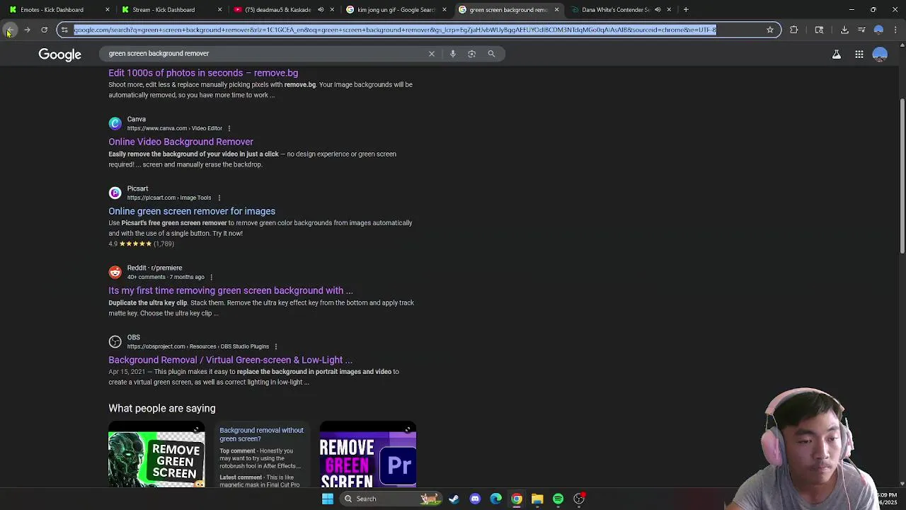Viewport: 906px width, 510px height.
Task: Reload the page with the refresh icon
Action: click(44, 30)
